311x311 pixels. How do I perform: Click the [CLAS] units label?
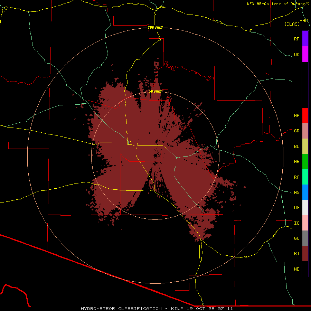tap(292, 24)
